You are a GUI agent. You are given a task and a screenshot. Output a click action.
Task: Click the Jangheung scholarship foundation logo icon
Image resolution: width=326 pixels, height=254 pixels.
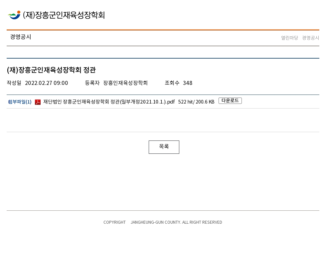tap(14, 15)
